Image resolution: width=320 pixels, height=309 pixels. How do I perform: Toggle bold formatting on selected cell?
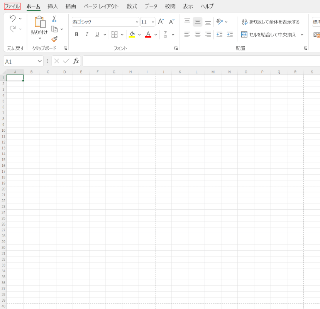click(x=76, y=34)
